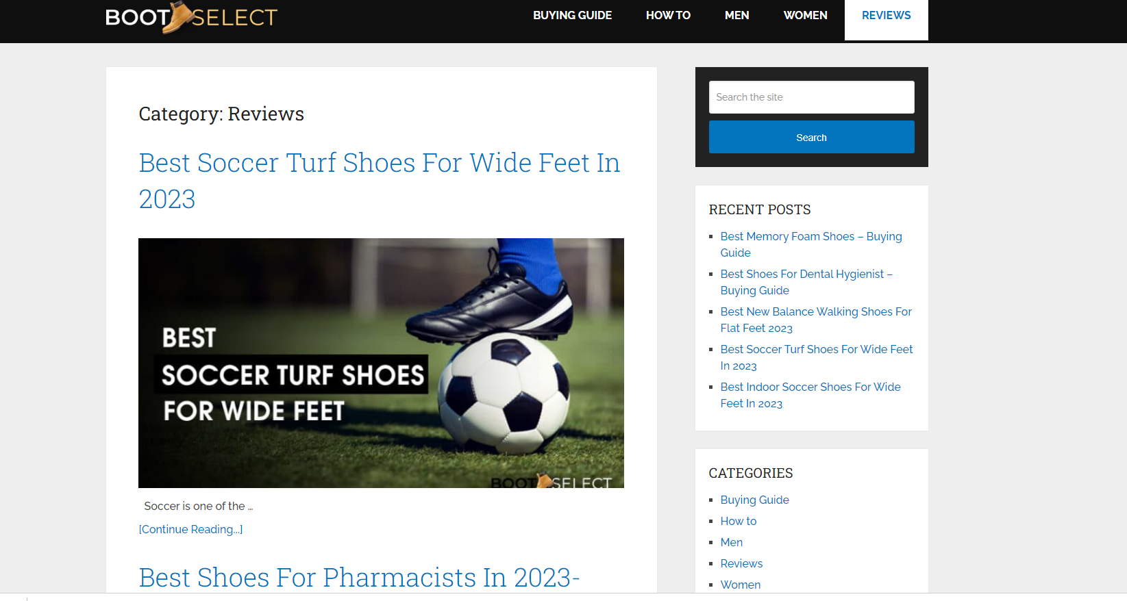Click the Continue Reading link

tap(190, 529)
